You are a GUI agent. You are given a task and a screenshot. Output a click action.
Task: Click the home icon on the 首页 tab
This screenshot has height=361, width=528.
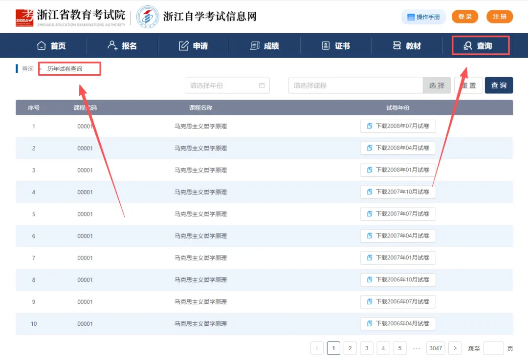point(42,45)
